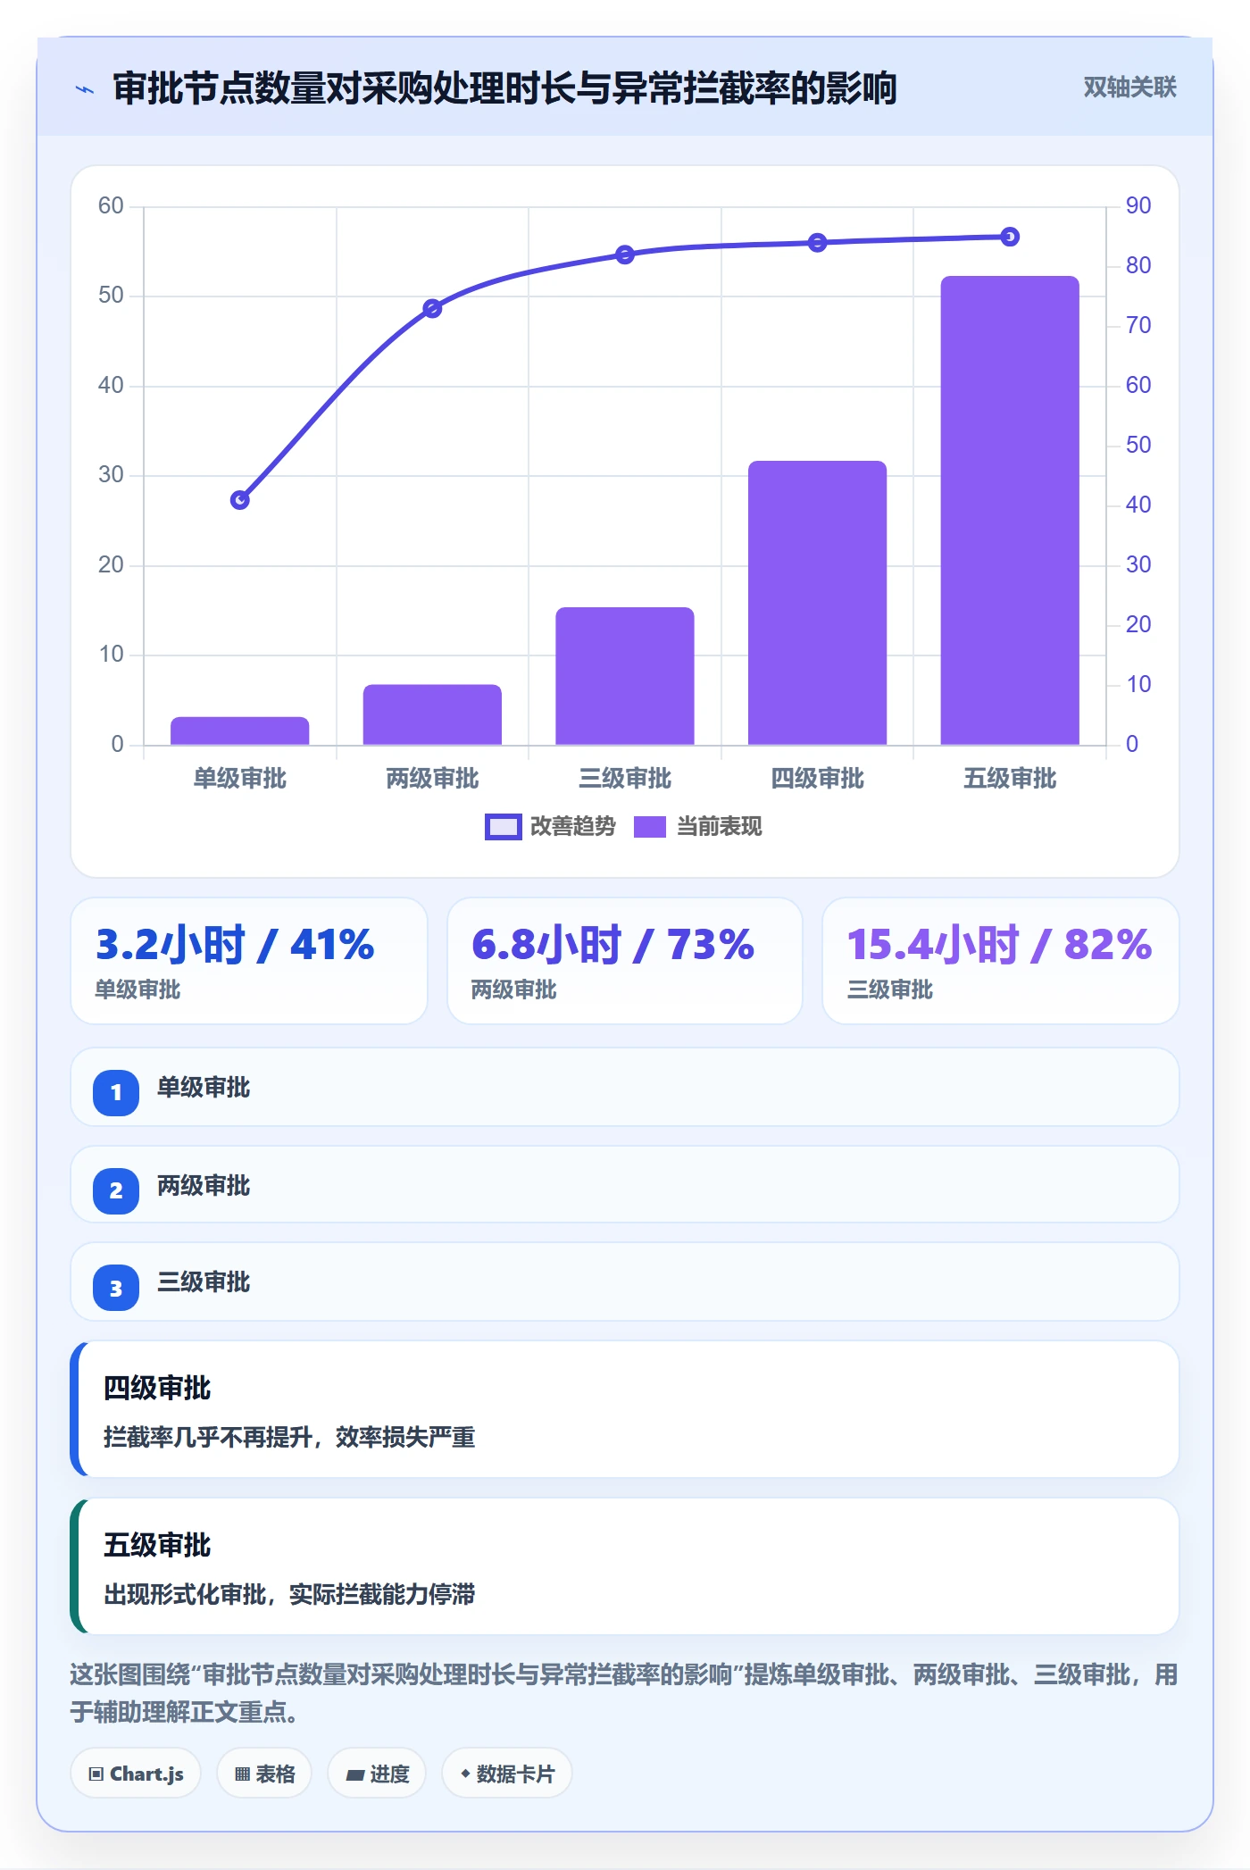Click the 四级审批 x-axis label
The image size is (1250, 1870).
[x=817, y=779]
